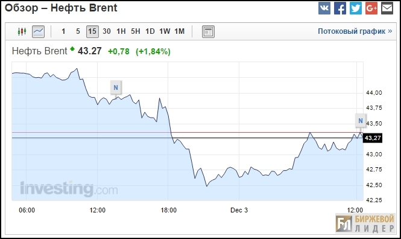Share through Google Plus icon

pyautogui.click(x=371, y=8)
